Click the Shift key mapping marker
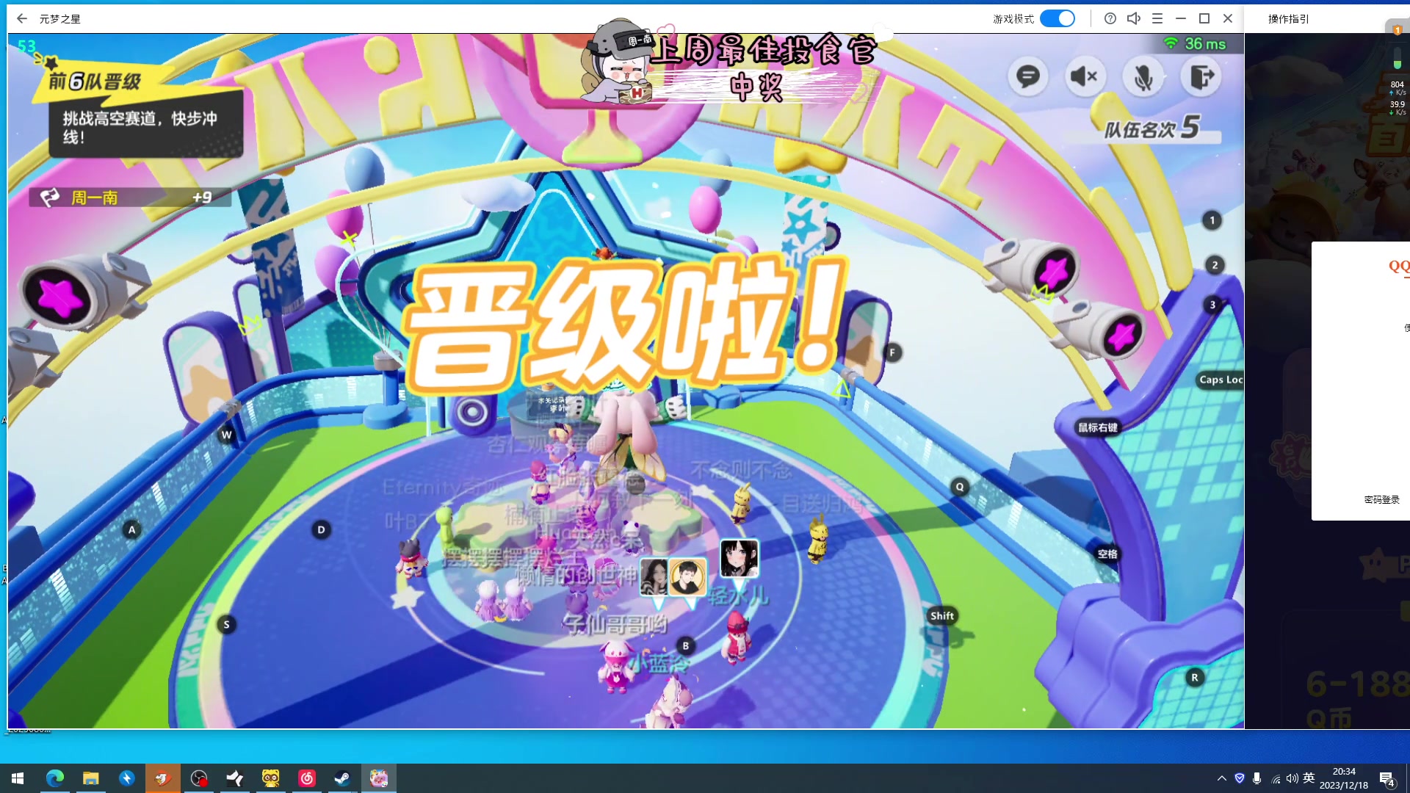Image resolution: width=1410 pixels, height=793 pixels. pos(942,616)
